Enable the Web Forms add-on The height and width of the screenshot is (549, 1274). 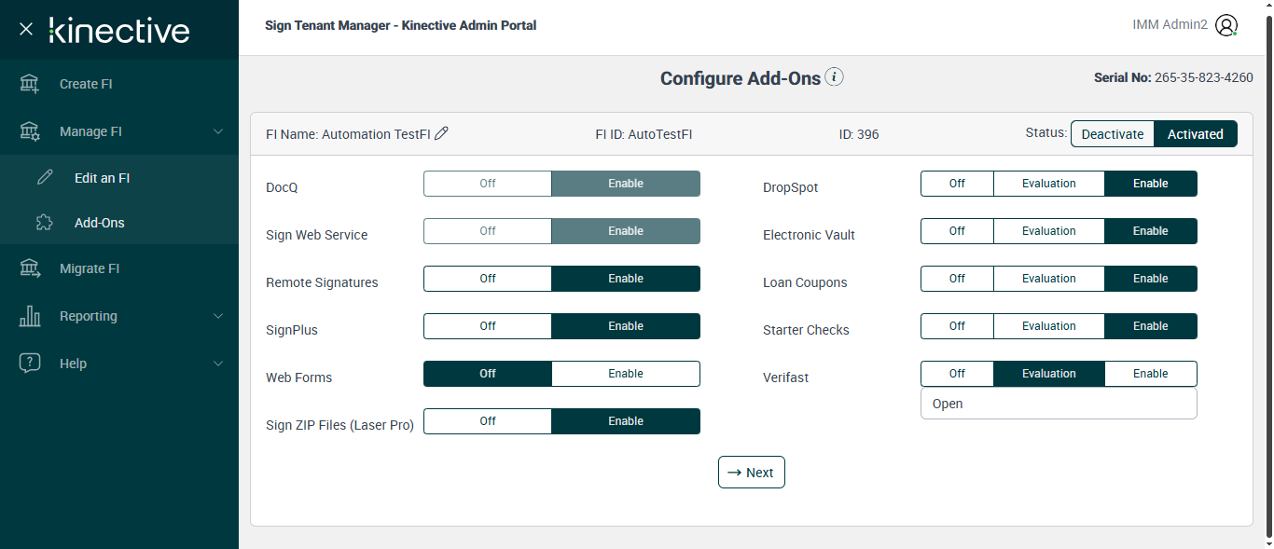pos(625,374)
